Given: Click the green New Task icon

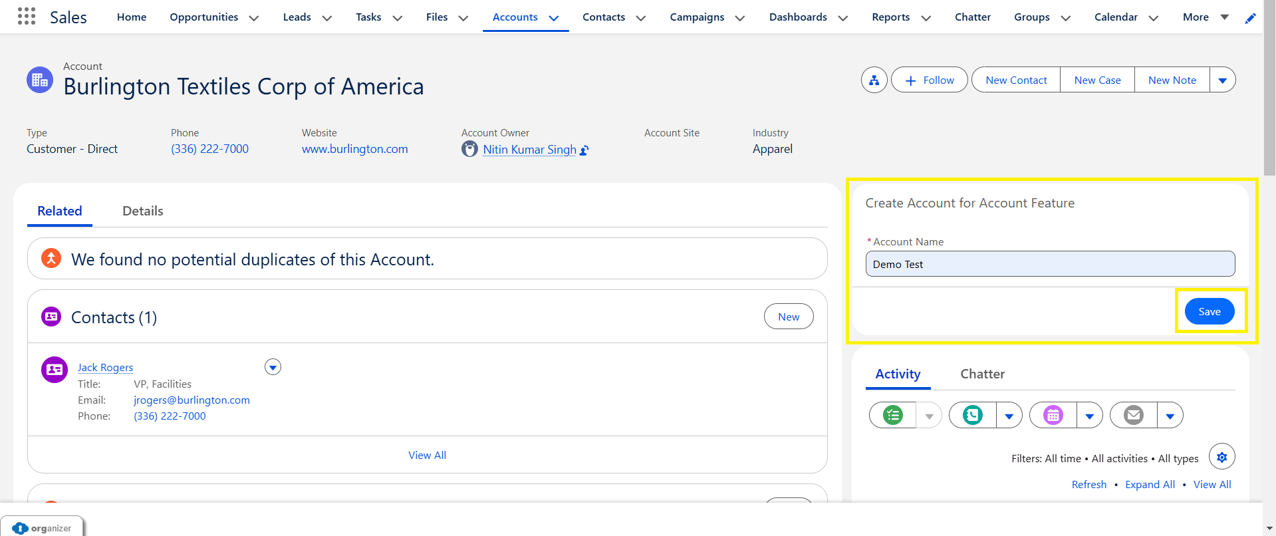Looking at the screenshot, I should (893, 415).
